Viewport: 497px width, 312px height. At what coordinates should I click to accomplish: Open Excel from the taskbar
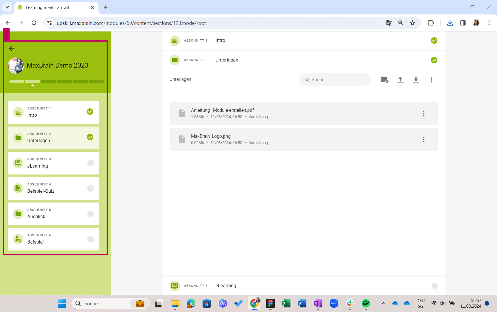(x=286, y=303)
